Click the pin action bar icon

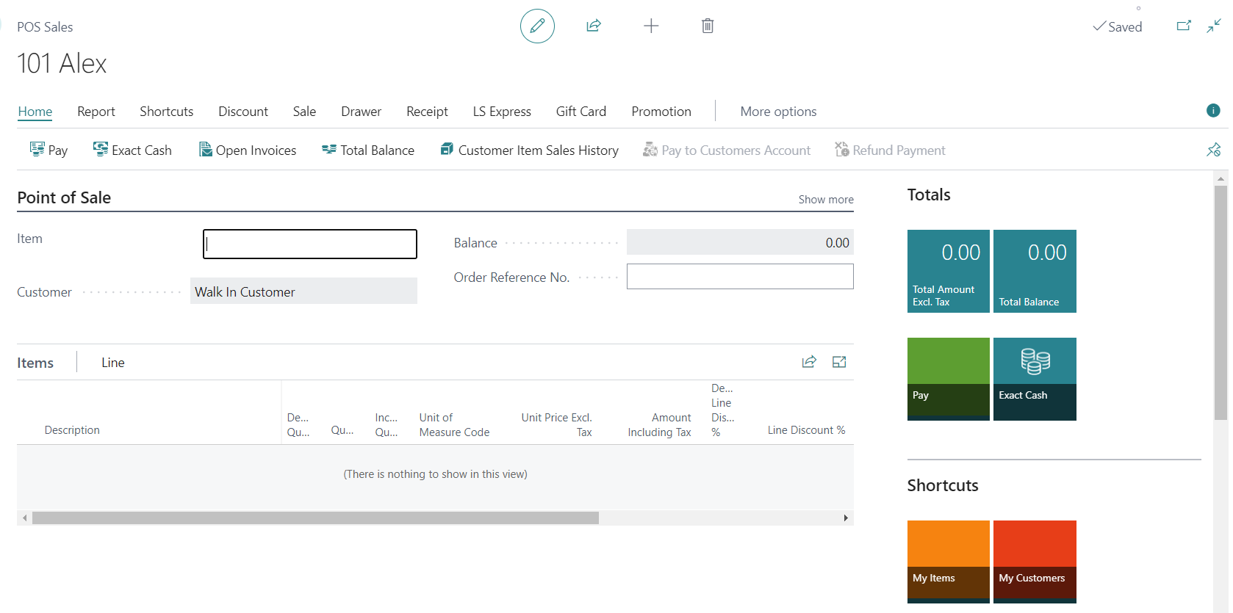coord(1213,150)
